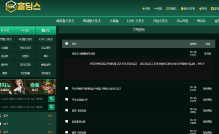This screenshot has height=134, width=219.
Task: Toggle the select-all checkbox beside 제목 header
Action: (x=67, y=44)
